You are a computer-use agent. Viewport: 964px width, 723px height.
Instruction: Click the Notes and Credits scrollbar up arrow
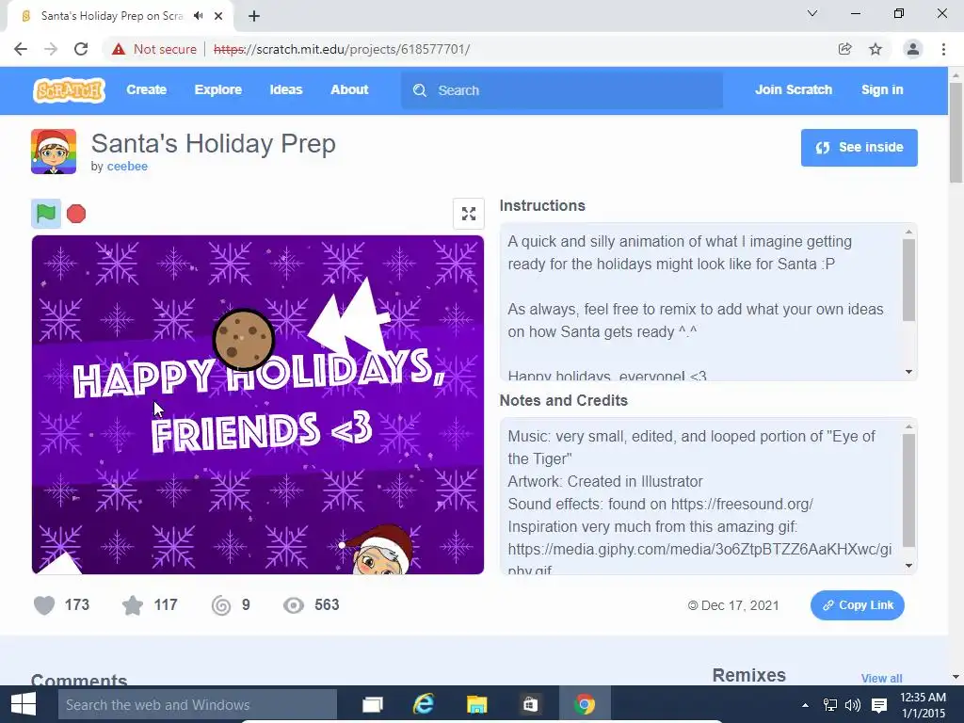click(x=908, y=426)
